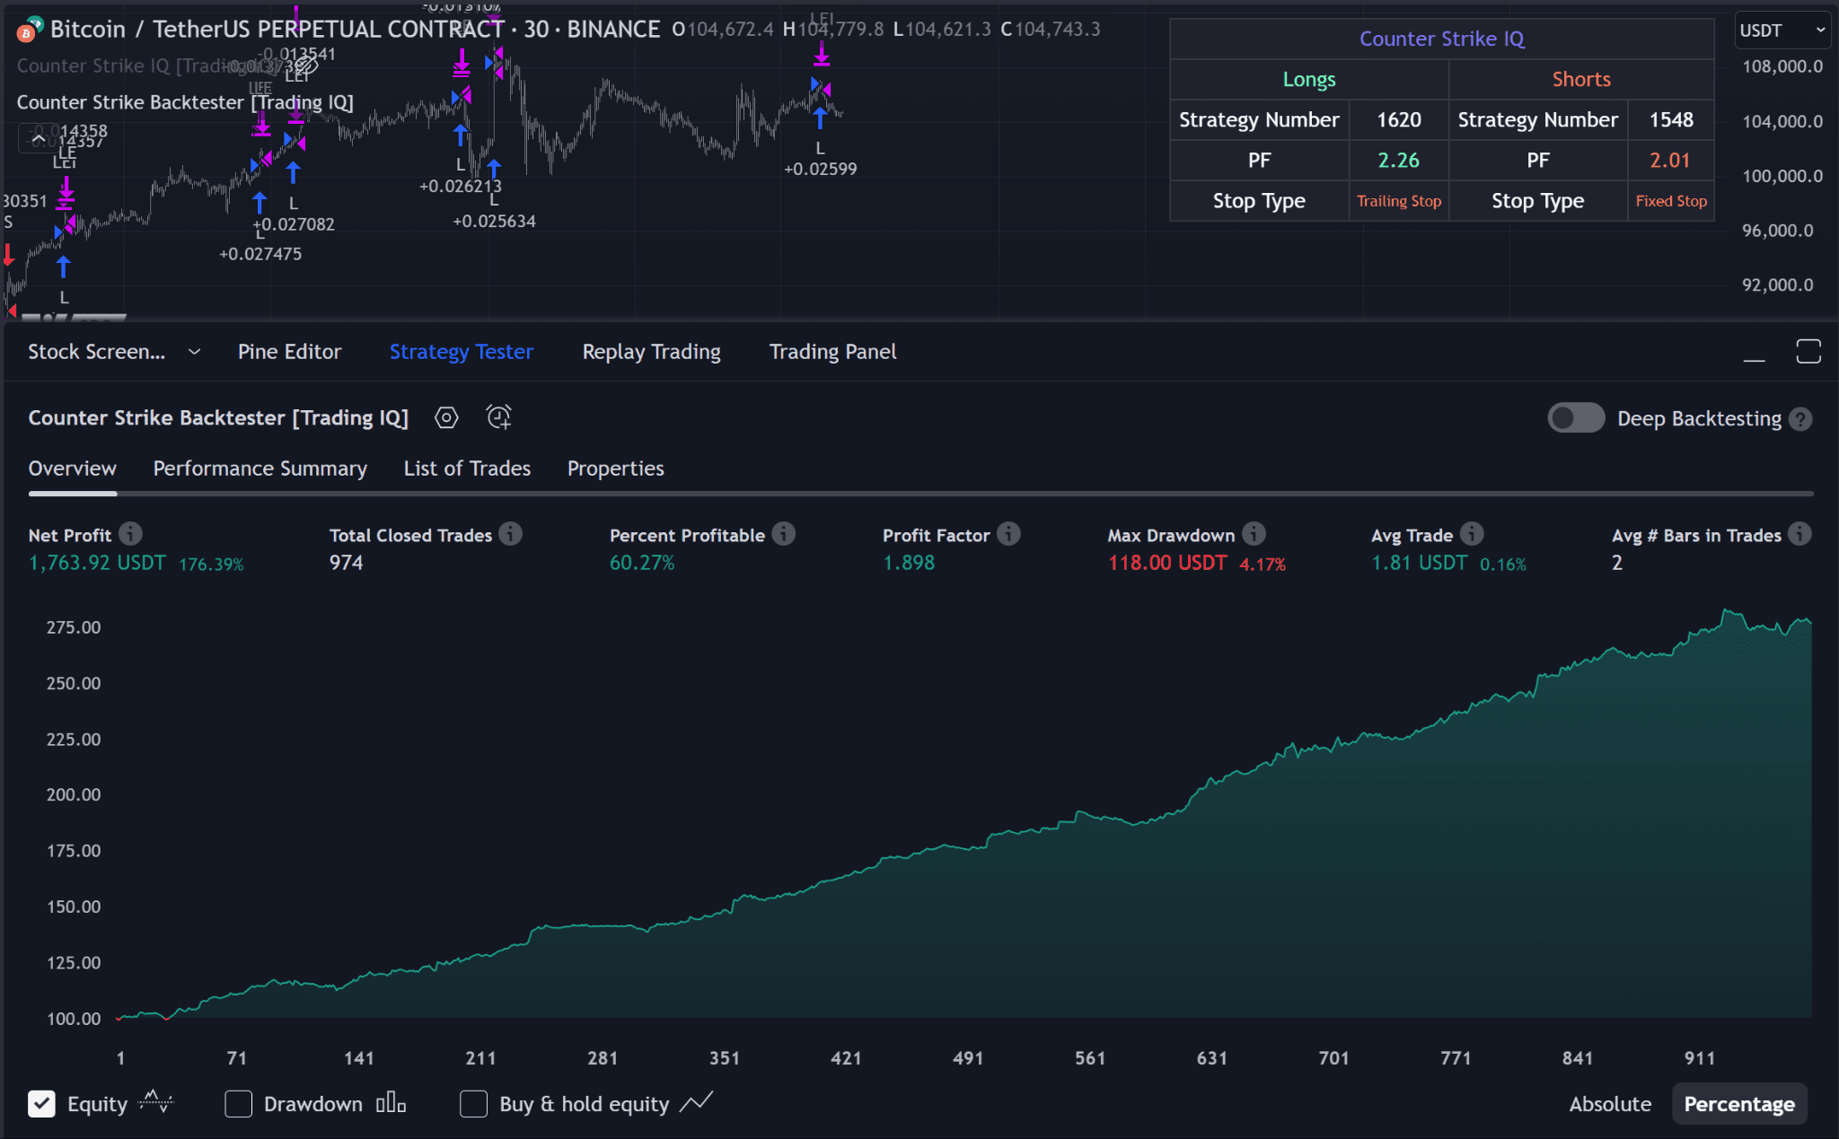Show Avg Trade info icon

(x=1472, y=534)
